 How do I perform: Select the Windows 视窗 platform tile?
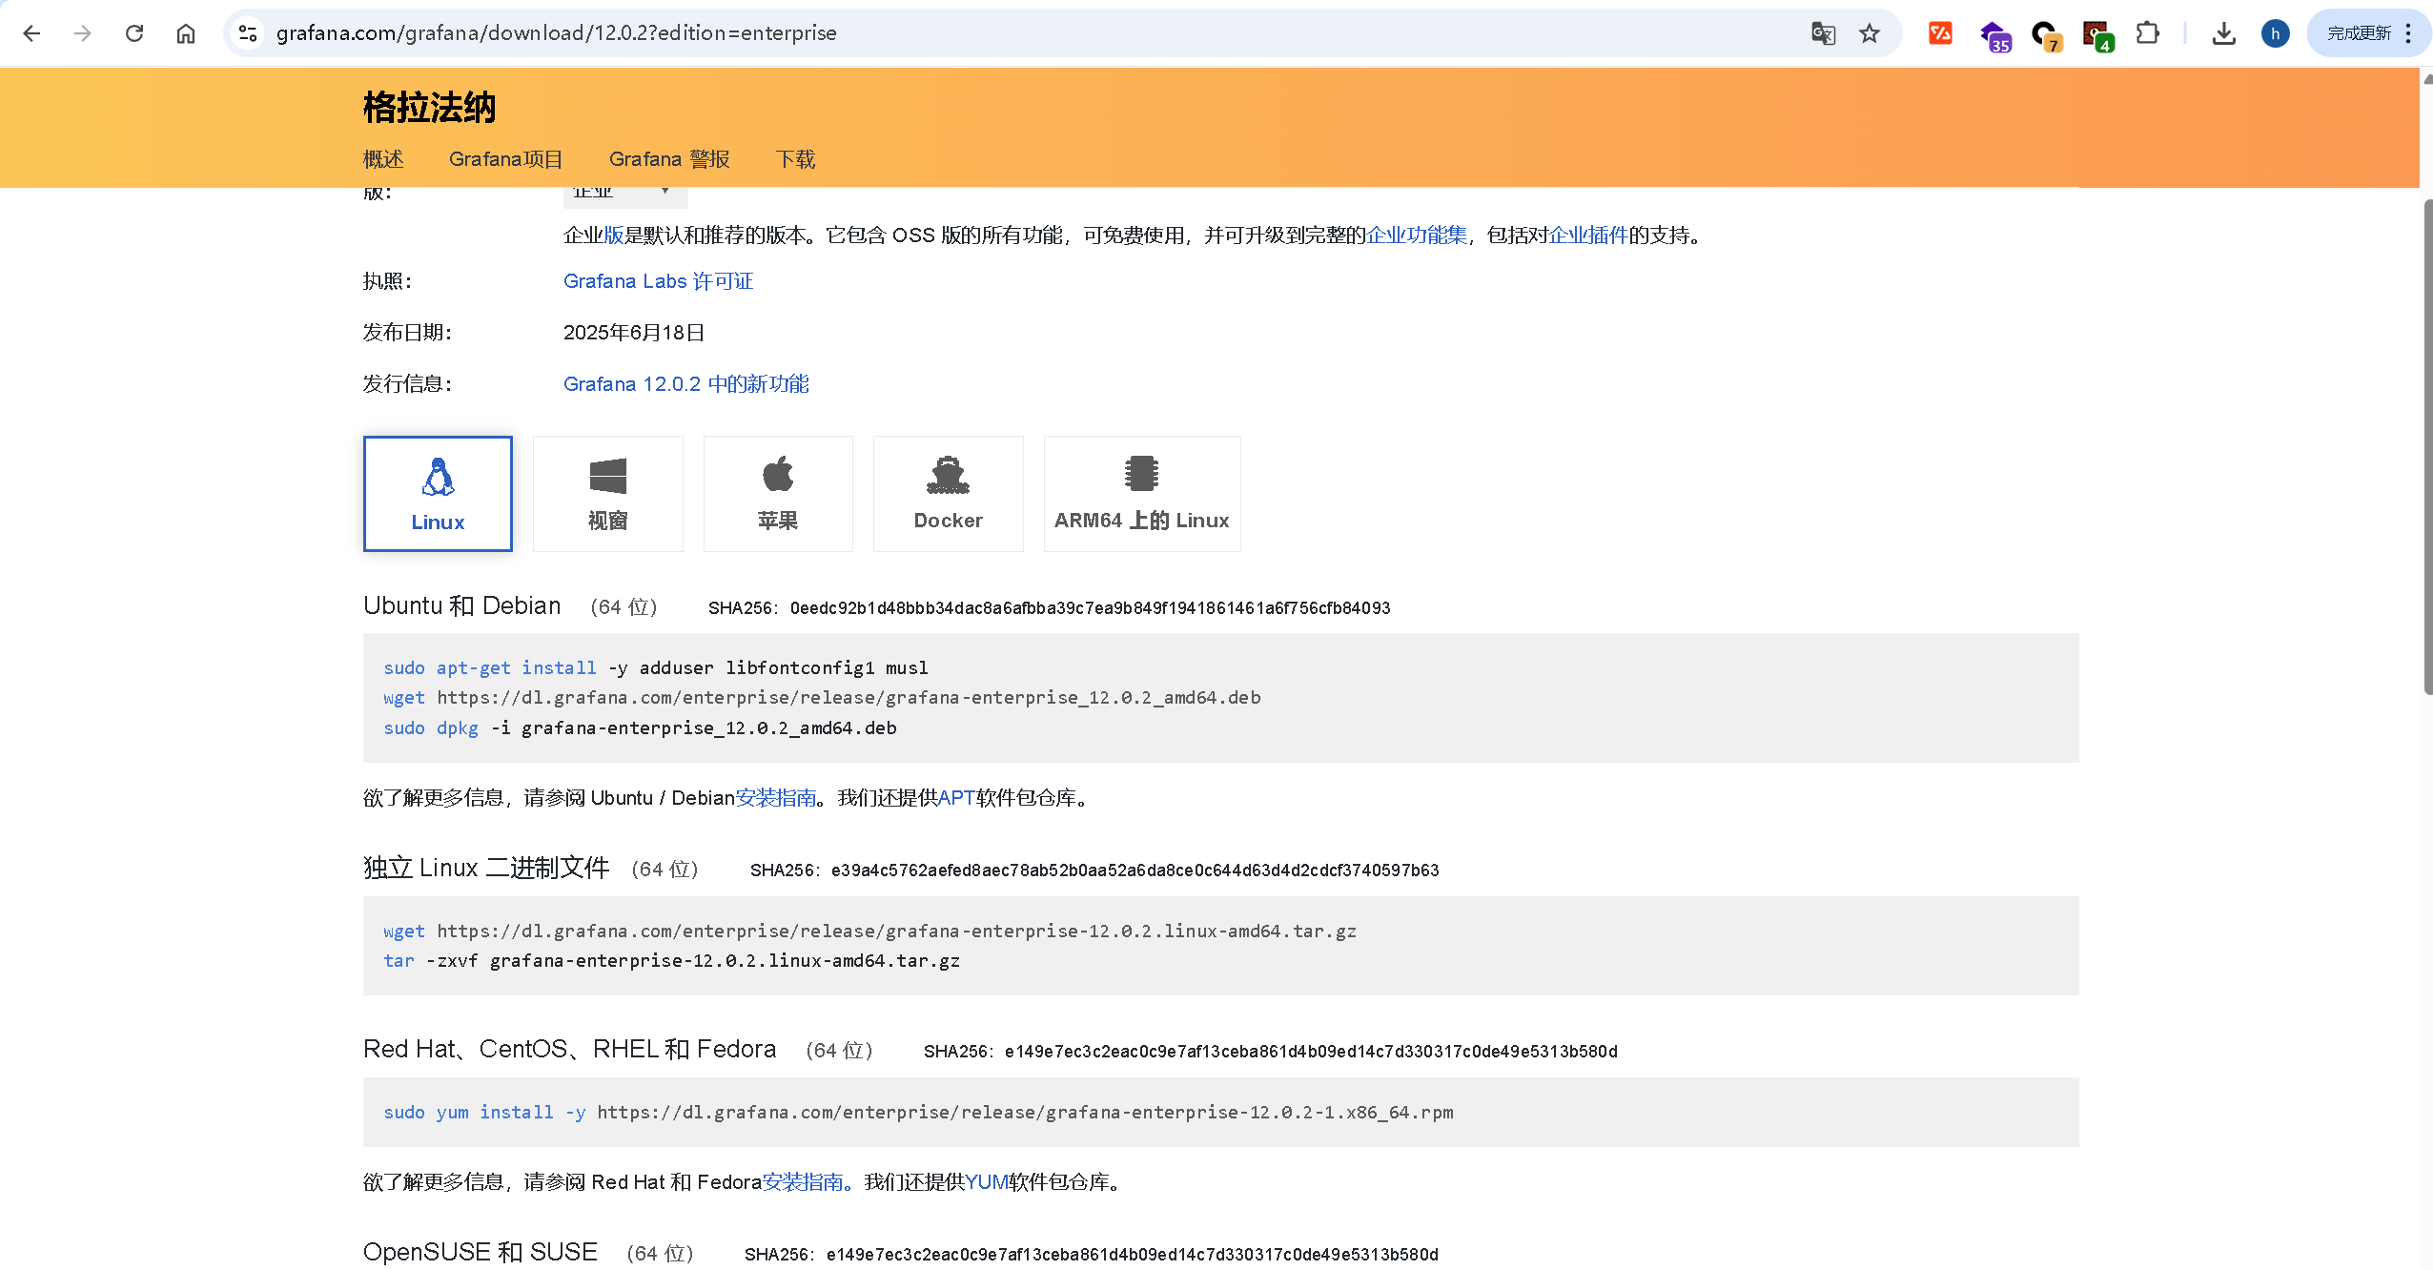(x=607, y=494)
